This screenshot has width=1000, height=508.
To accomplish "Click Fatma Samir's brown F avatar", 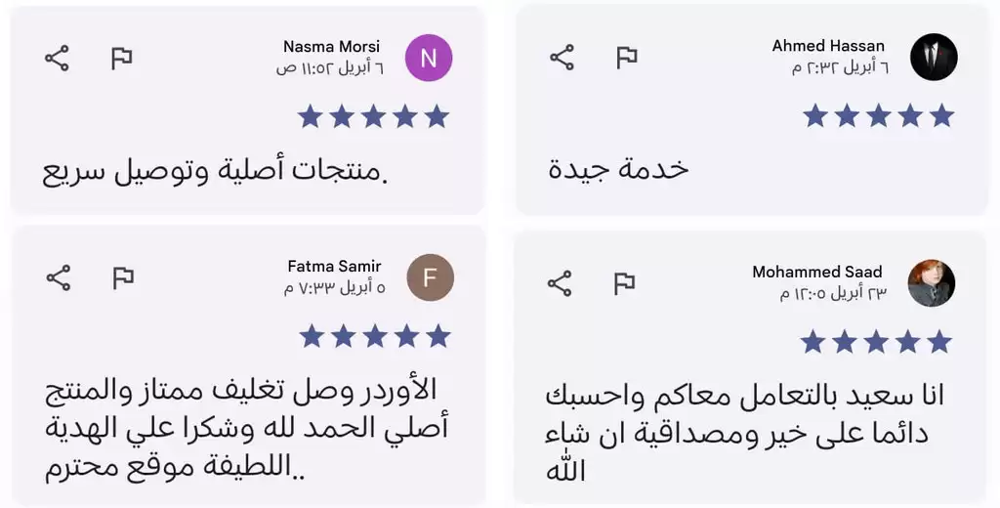I will click(430, 276).
